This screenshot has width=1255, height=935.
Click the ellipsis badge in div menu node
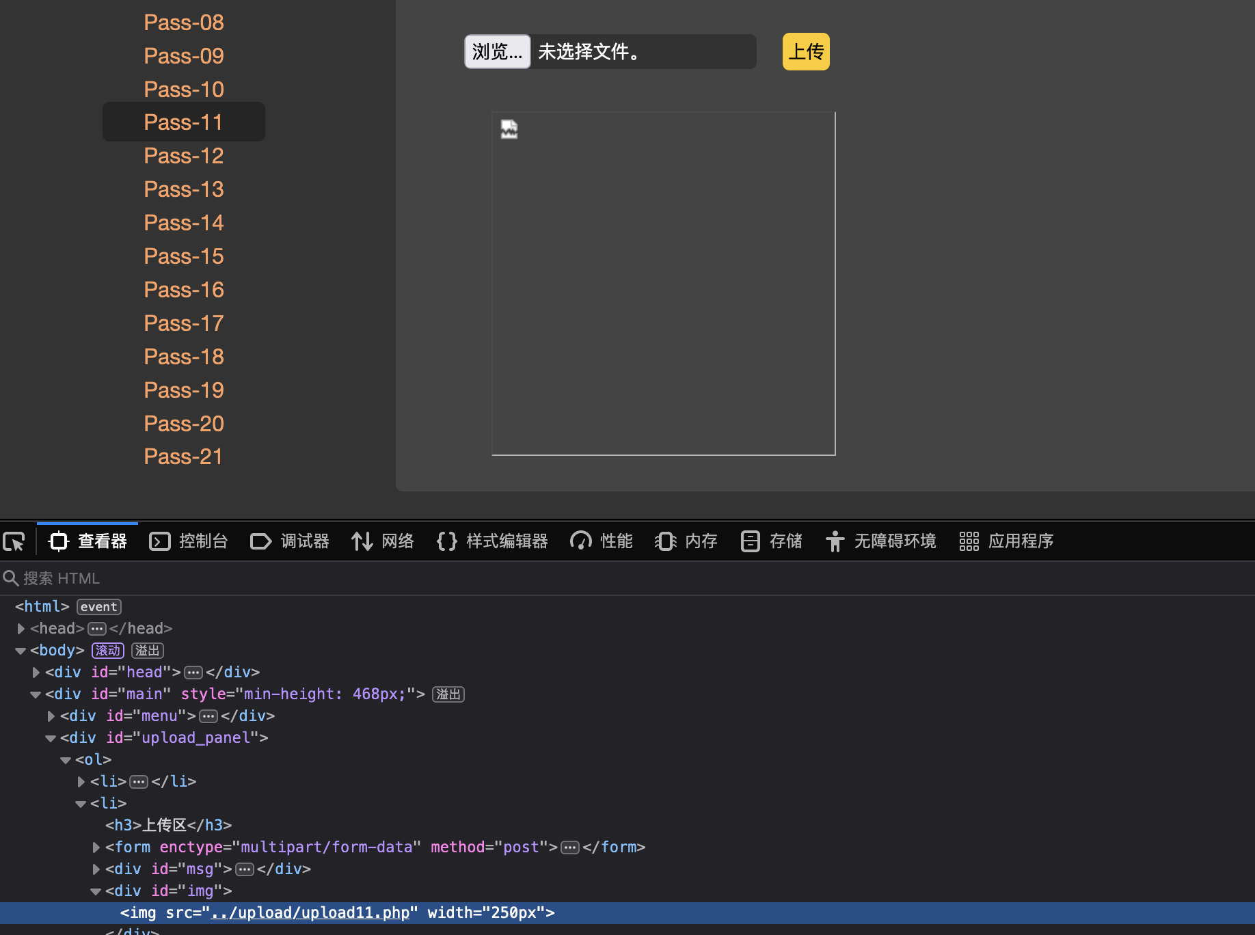click(208, 716)
